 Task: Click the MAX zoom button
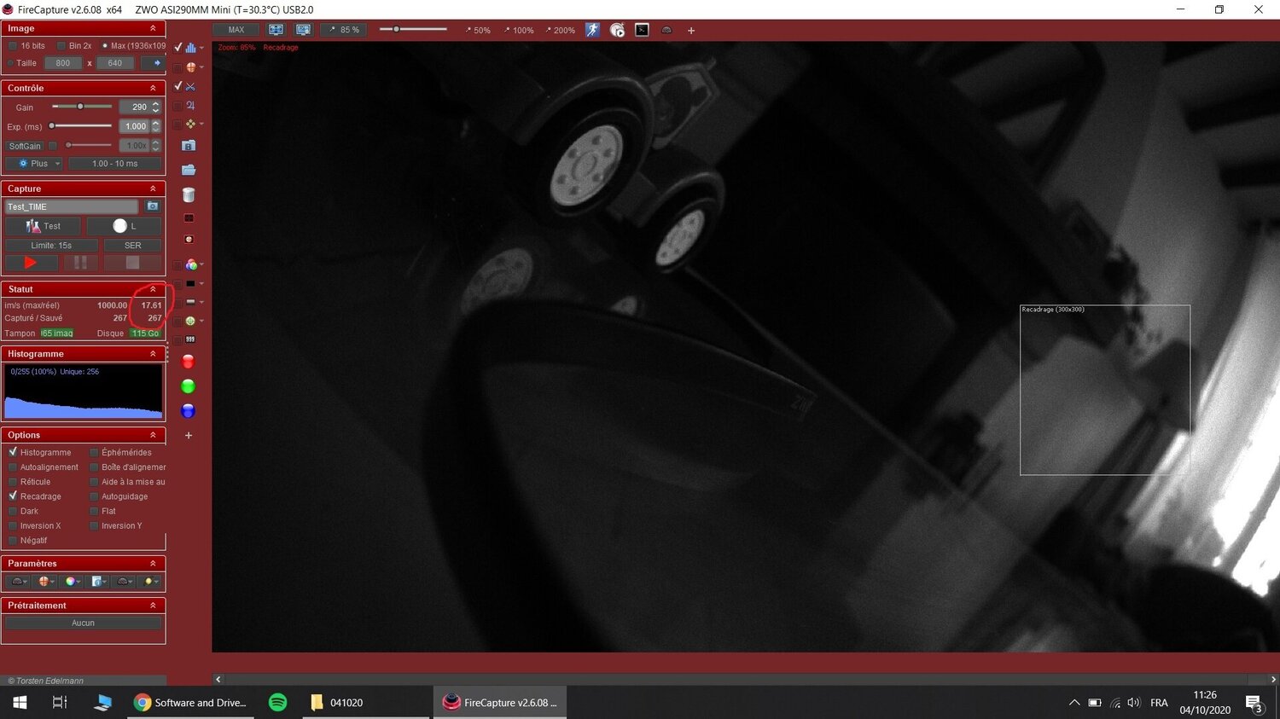click(236, 30)
